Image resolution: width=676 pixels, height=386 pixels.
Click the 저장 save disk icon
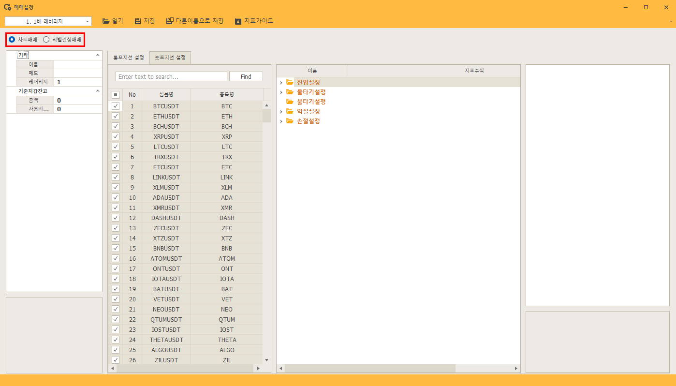[x=138, y=21]
